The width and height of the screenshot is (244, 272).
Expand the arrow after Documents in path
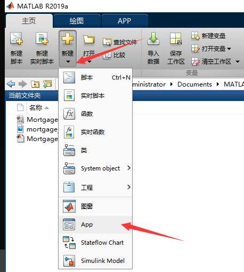point(218,84)
